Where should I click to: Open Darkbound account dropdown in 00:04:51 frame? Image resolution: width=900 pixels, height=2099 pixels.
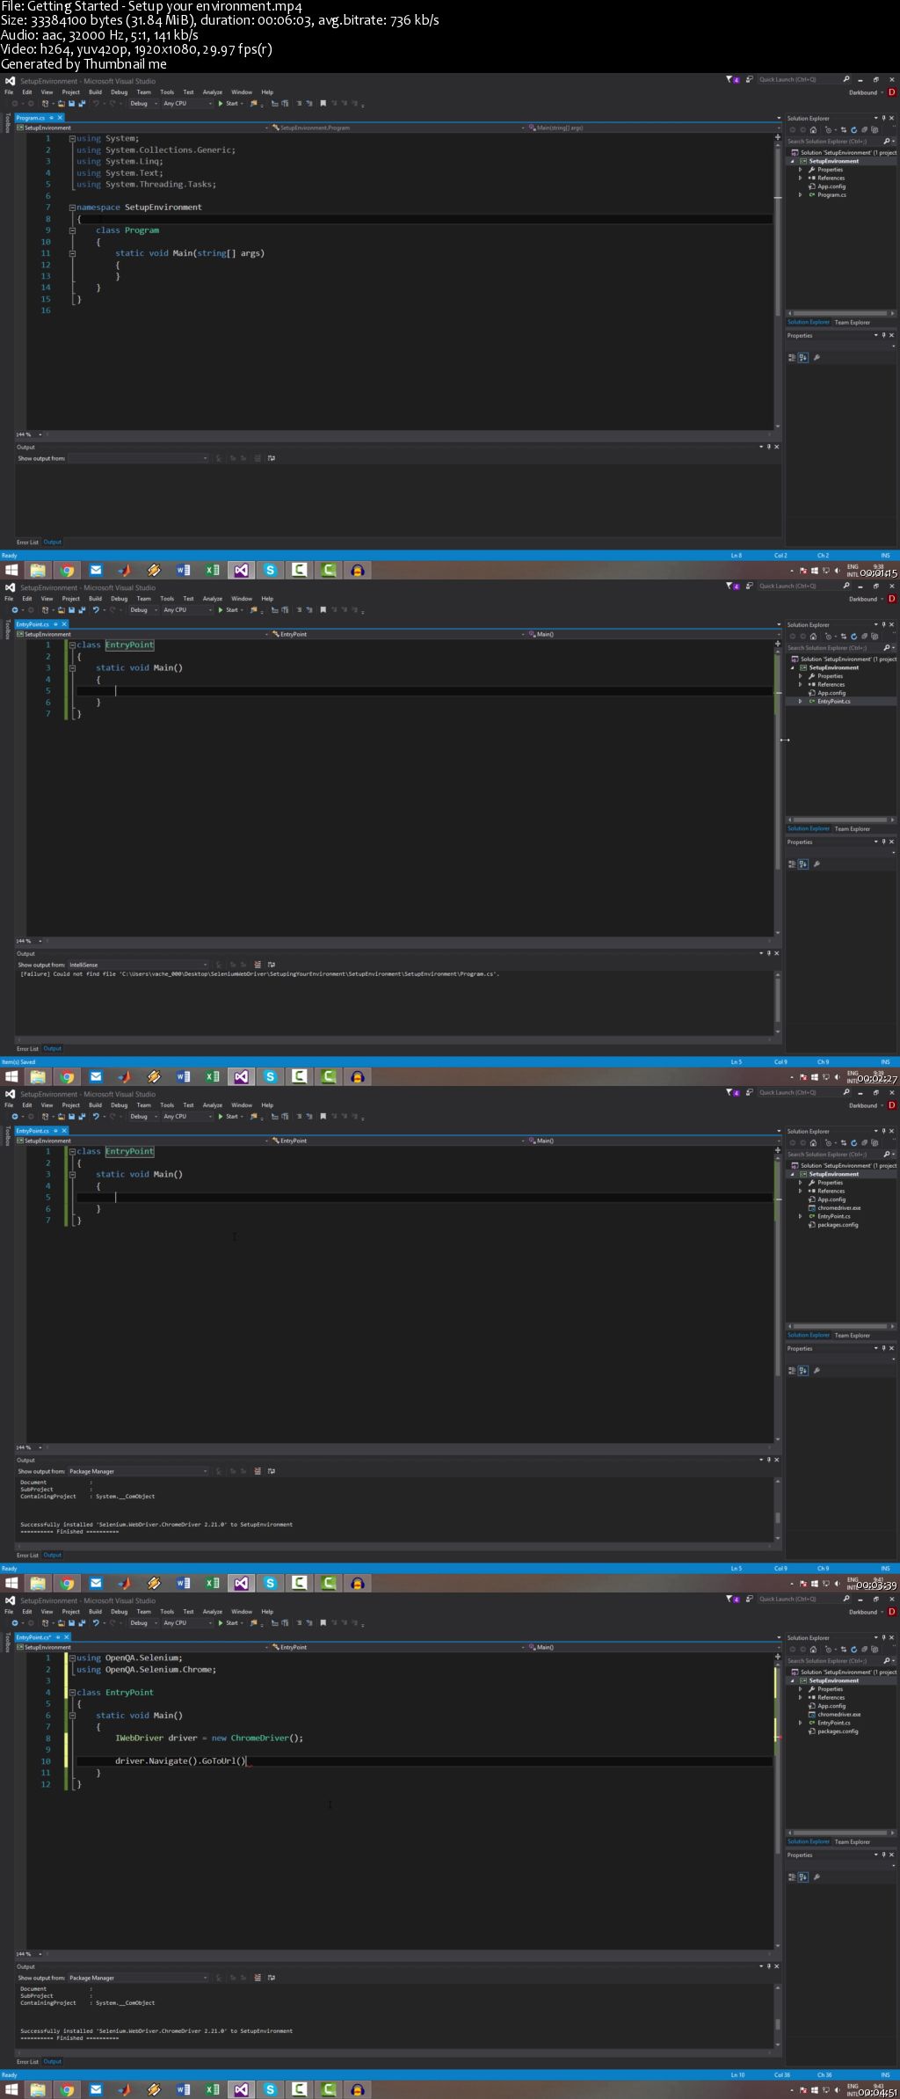[867, 1613]
